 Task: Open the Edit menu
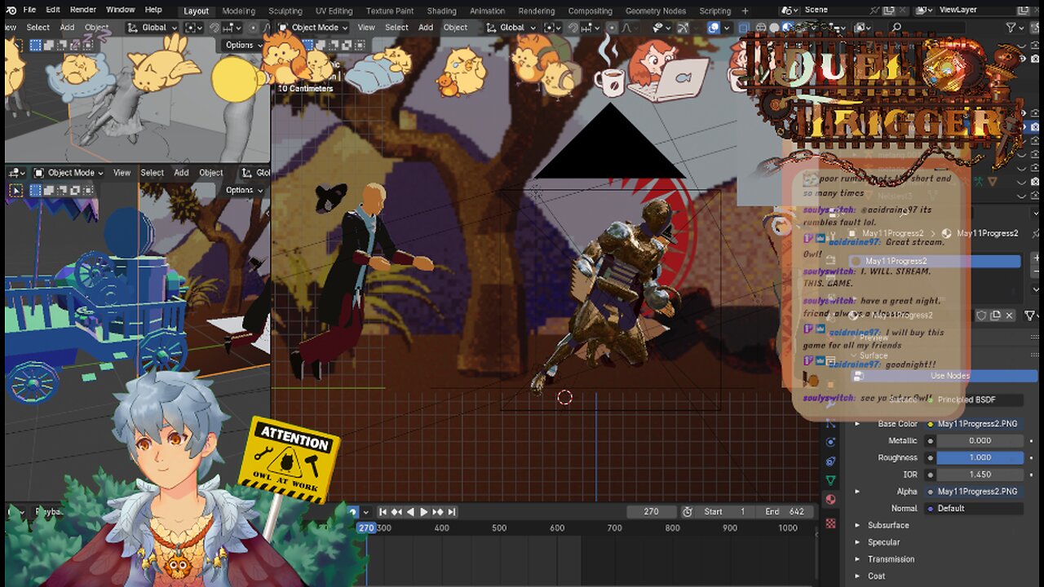pyautogui.click(x=53, y=10)
